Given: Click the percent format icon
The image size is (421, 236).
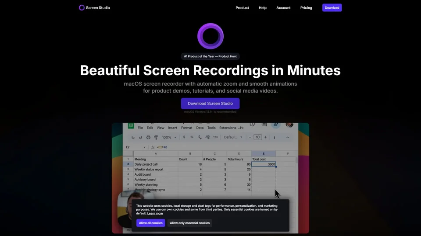Looking at the screenshot, I should click(x=192, y=137).
